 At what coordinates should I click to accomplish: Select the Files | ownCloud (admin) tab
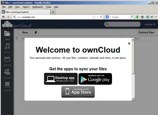pyautogui.click(x=26, y=12)
